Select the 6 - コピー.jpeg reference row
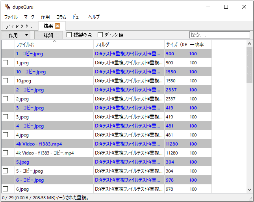Viewport: 254px width, 202px height. [107, 180]
